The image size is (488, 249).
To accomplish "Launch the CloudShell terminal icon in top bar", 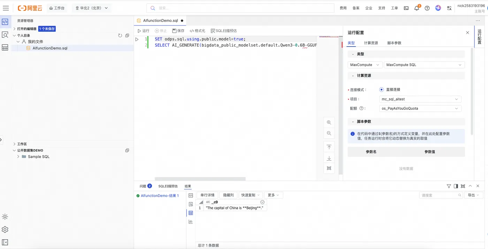I will (406, 8).
